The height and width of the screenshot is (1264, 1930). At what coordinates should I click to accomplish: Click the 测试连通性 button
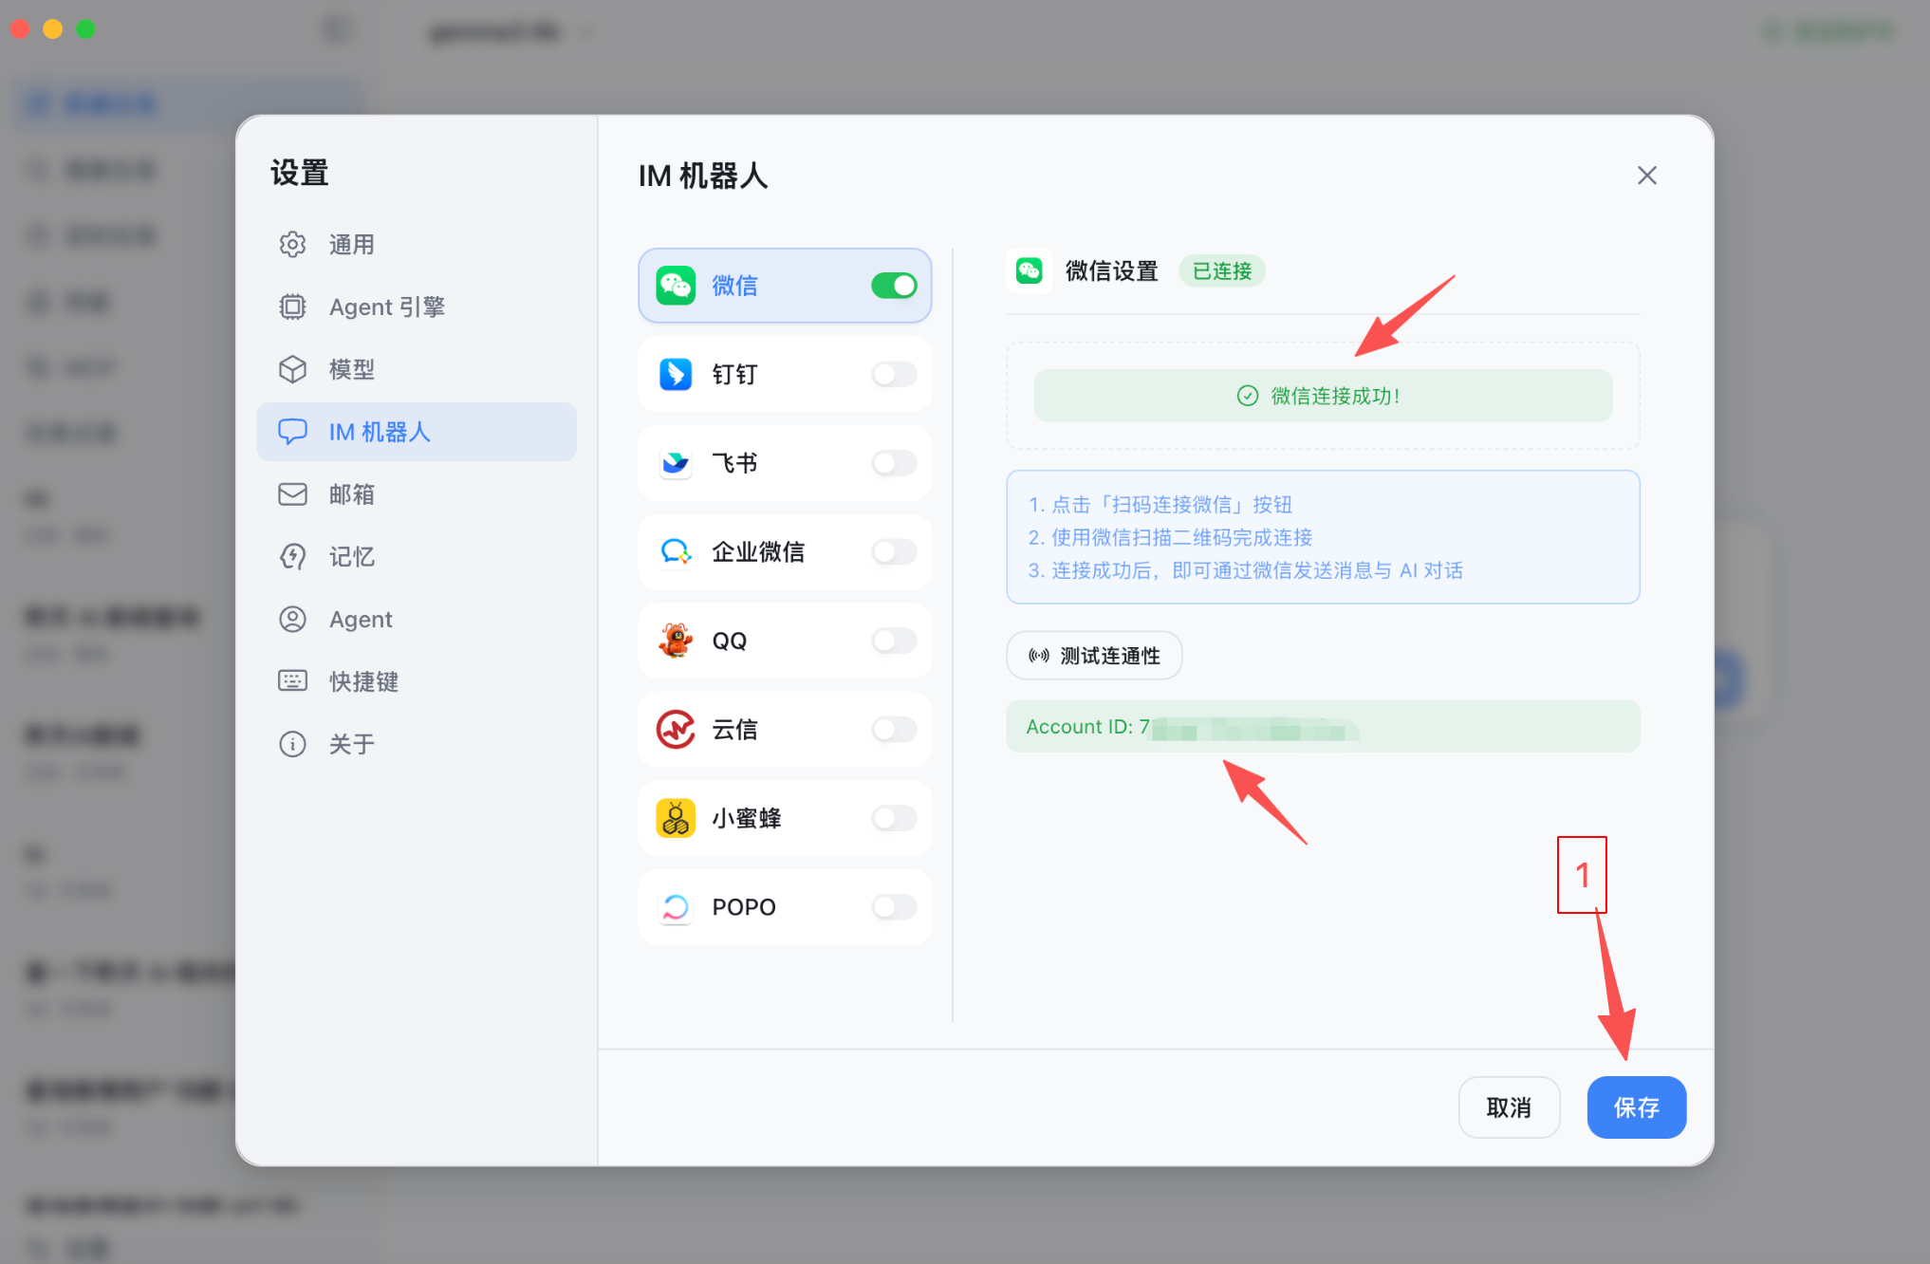(1093, 655)
